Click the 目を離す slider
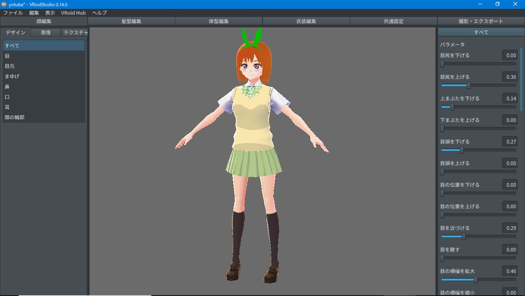Image resolution: width=525 pixels, height=296 pixels. coord(479,258)
